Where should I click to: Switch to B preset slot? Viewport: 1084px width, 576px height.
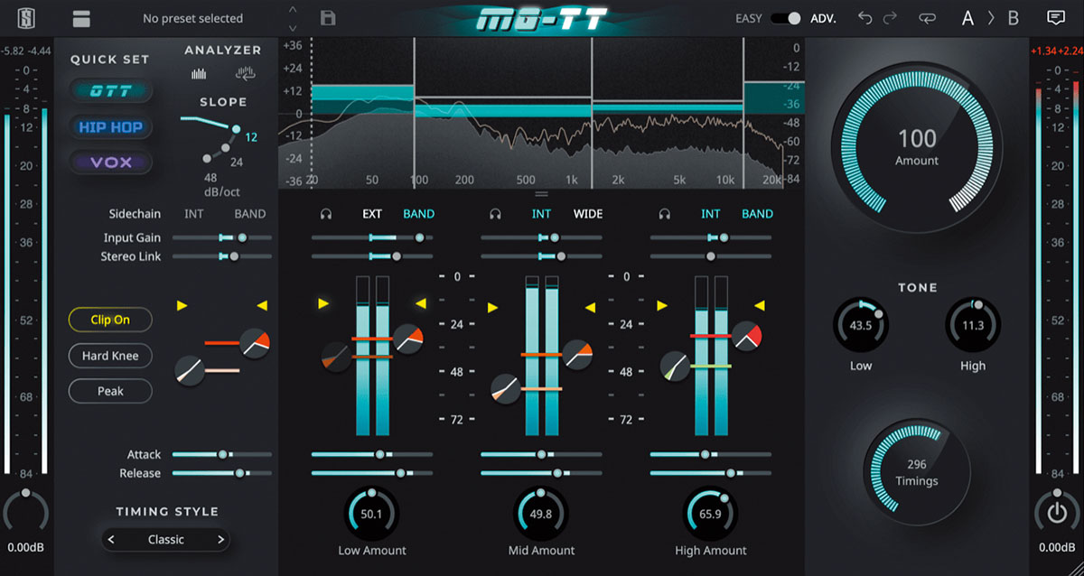point(1014,18)
